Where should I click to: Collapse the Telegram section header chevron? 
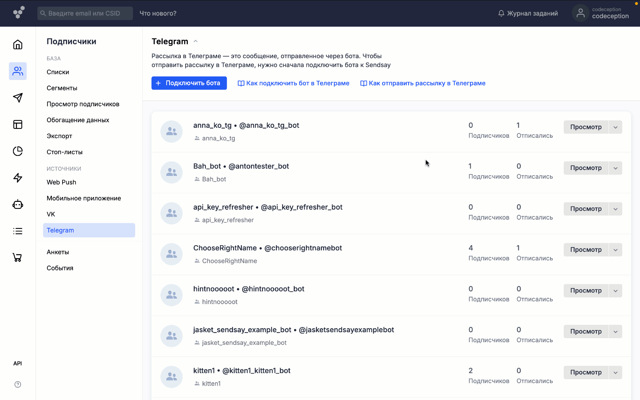click(x=196, y=41)
